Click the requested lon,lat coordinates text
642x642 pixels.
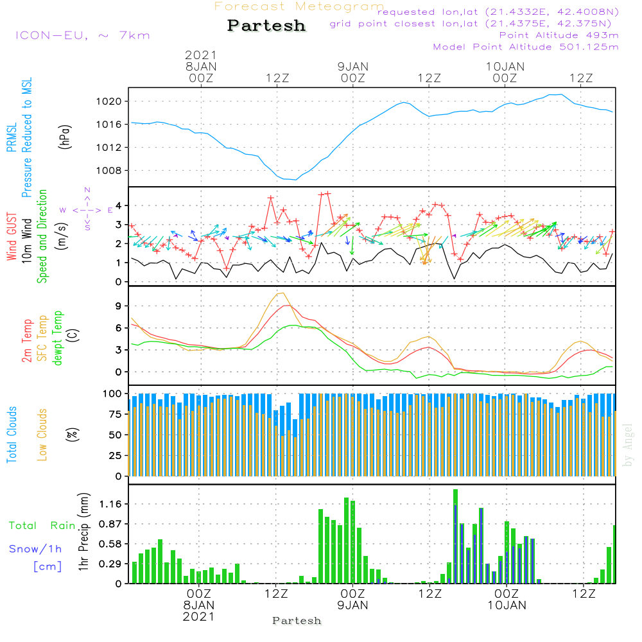pyautogui.click(x=498, y=12)
